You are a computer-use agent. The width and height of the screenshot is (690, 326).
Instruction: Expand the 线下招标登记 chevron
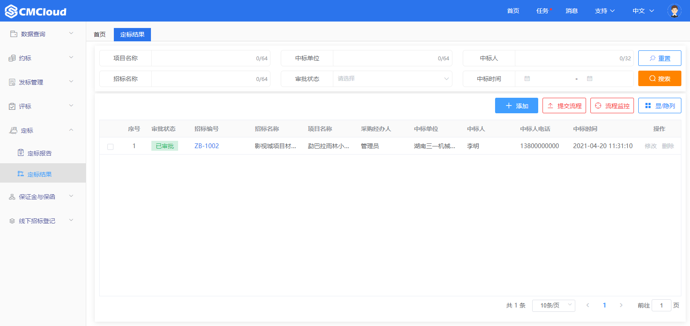tap(71, 220)
